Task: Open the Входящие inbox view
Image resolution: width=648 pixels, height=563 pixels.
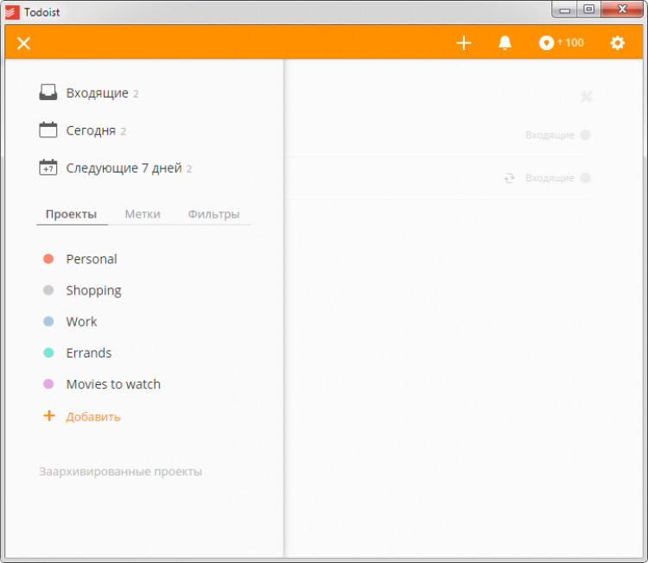Action: [x=98, y=93]
